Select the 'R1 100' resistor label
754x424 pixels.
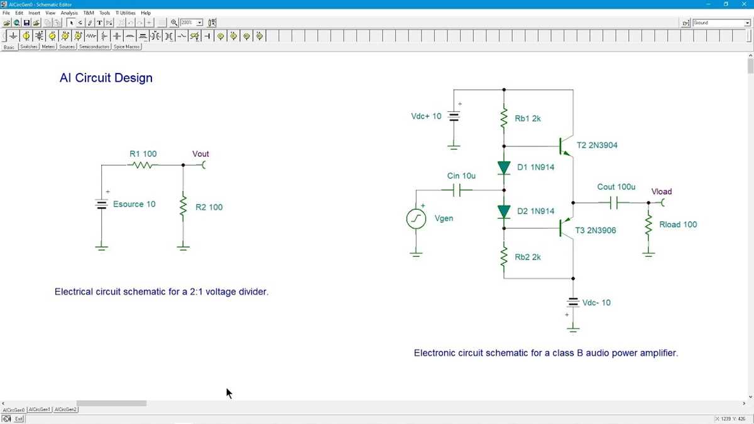click(x=143, y=154)
